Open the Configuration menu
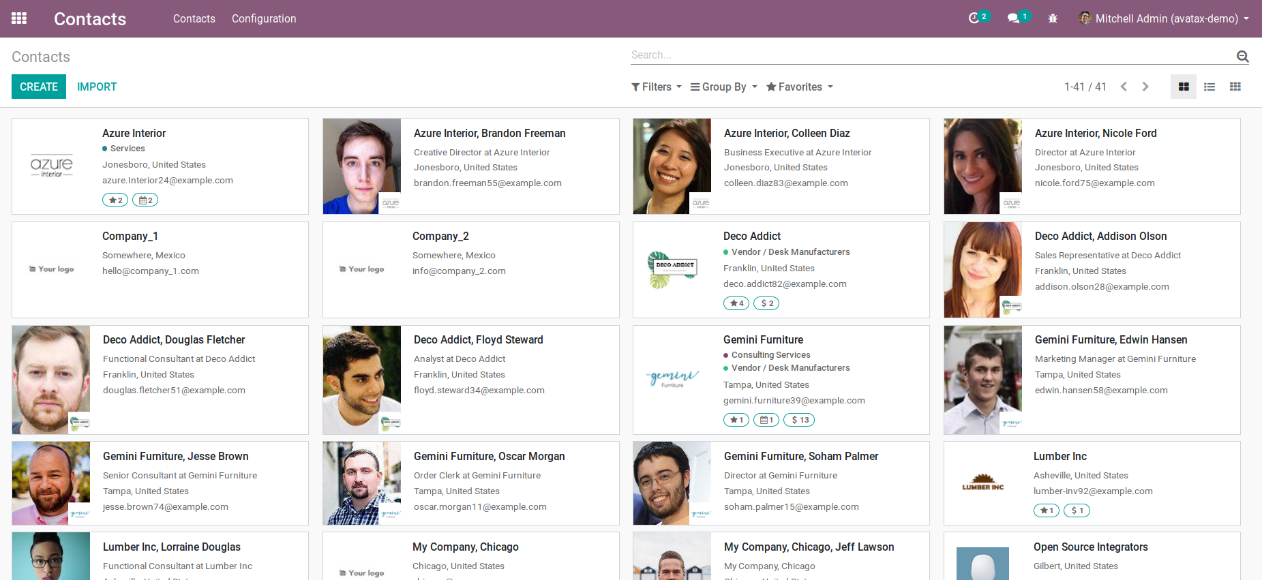The width and height of the screenshot is (1262, 580). [263, 18]
